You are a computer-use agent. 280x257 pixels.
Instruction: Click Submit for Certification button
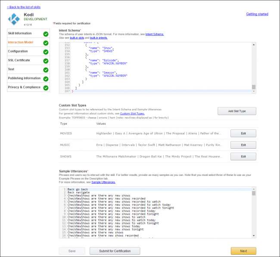click(115, 251)
